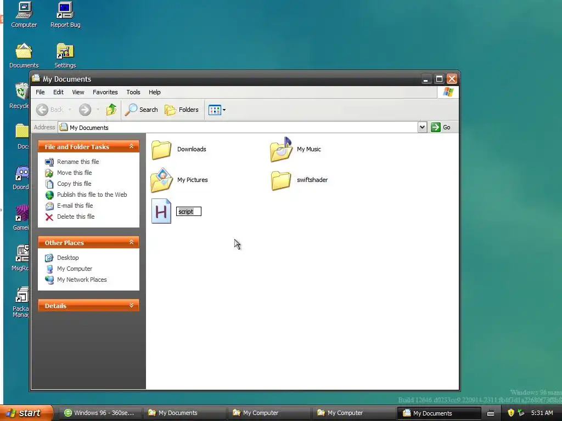Click Move this file link

point(74,173)
